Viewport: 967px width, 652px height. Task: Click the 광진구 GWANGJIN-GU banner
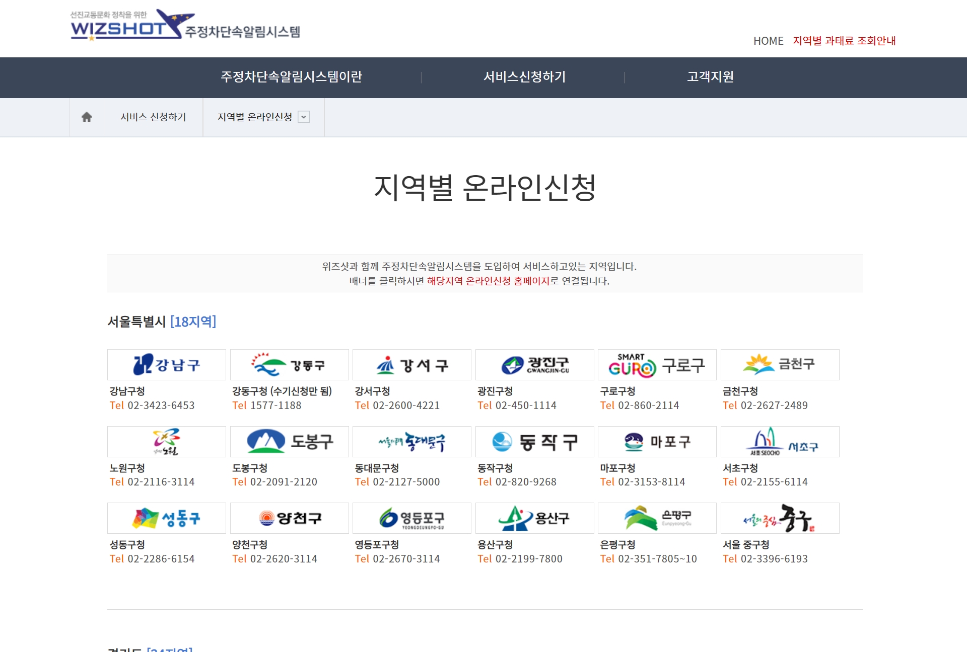click(x=534, y=365)
